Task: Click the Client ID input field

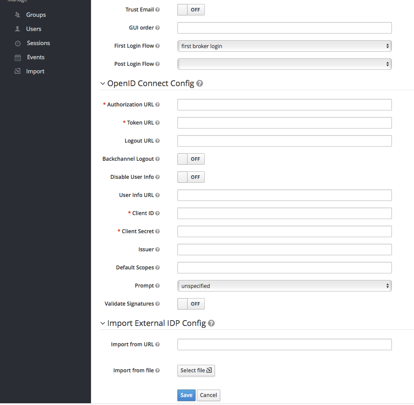Action: pyautogui.click(x=284, y=213)
